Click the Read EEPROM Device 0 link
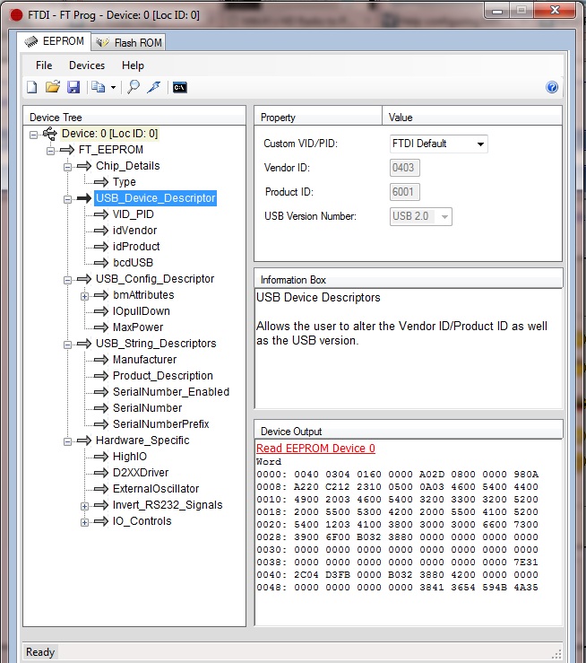This screenshot has height=663, width=586. tap(315, 449)
